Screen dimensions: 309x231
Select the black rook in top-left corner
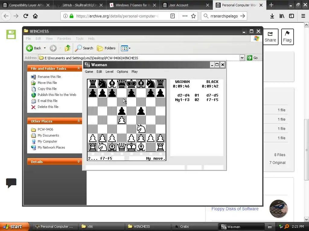coord(93,84)
